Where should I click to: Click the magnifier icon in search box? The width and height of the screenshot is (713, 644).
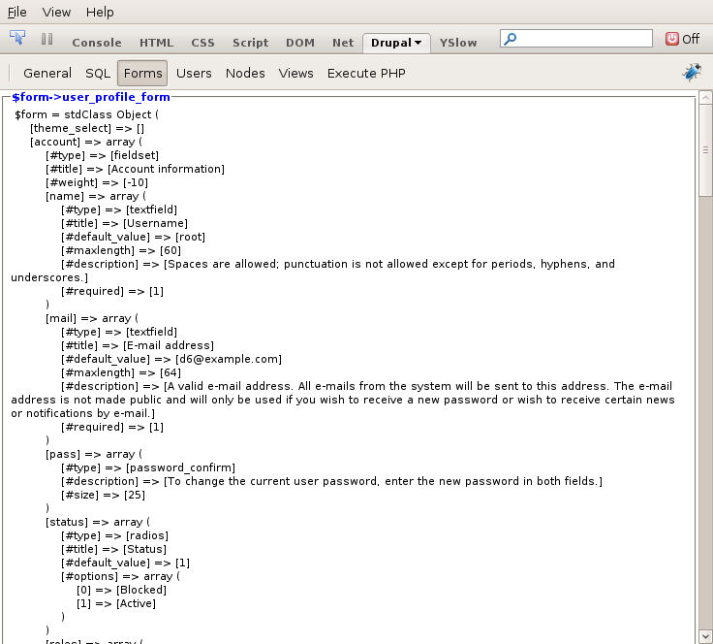(x=511, y=39)
